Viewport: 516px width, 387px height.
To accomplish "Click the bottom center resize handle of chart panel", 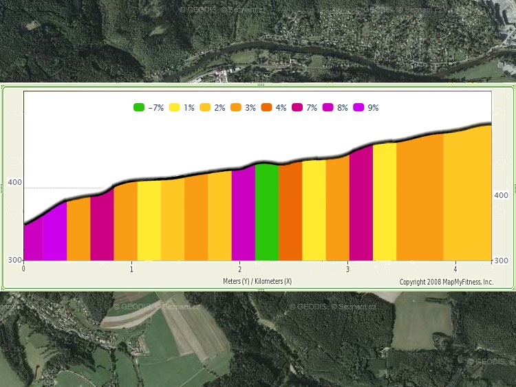I will coord(259,289).
